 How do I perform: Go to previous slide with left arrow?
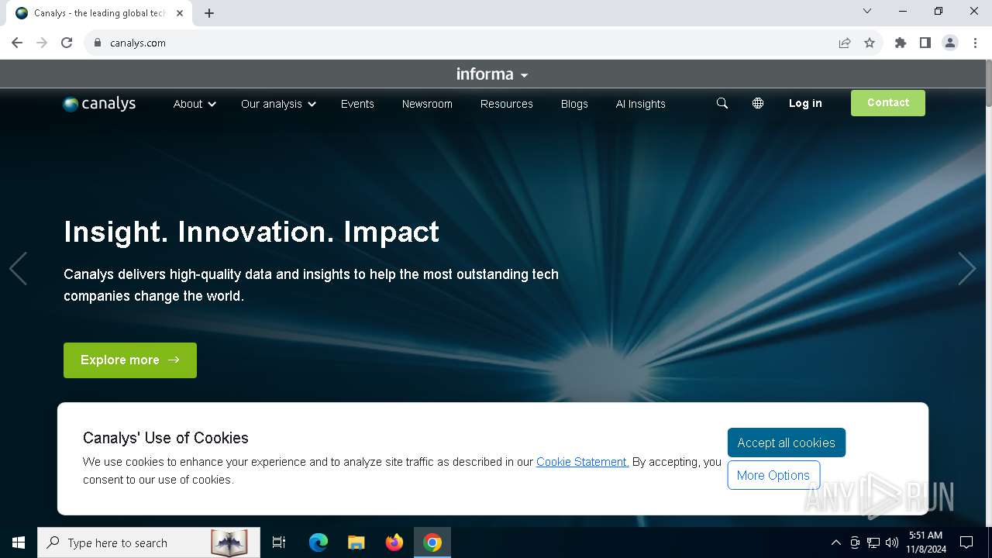(x=18, y=269)
